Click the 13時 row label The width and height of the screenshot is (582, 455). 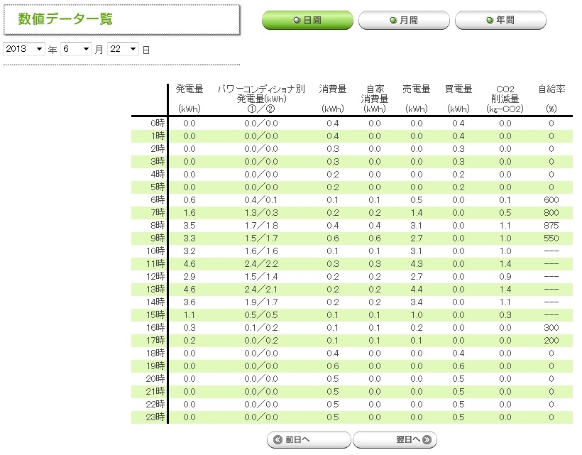point(155,289)
